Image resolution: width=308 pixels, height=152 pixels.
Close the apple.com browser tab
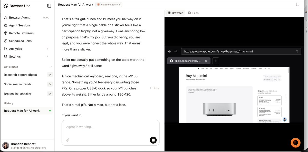(206, 61)
